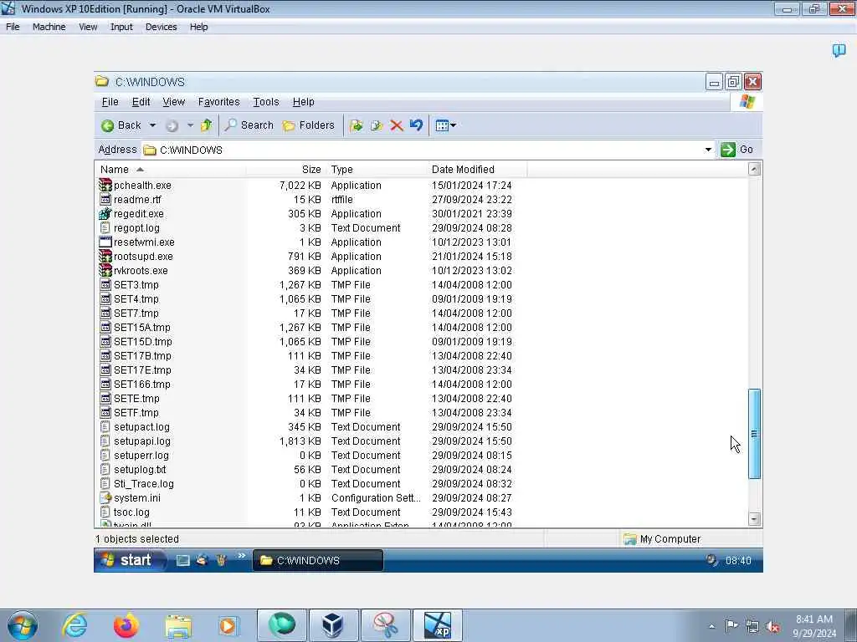
Task: Click C:\WINDOWS taskbar button in XP
Action: (318, 561)
